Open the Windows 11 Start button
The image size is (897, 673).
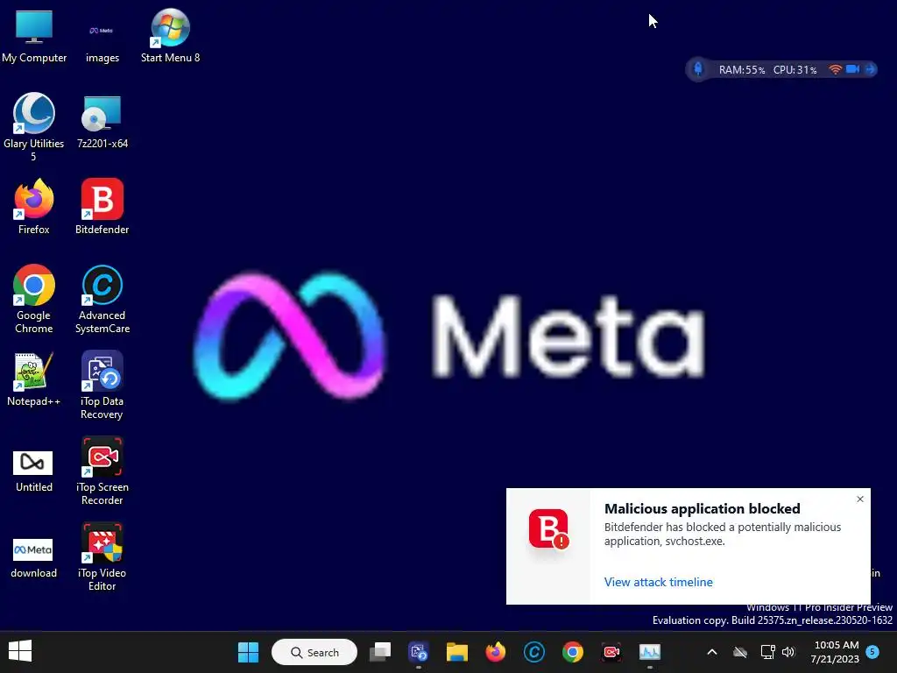click(248, 652)
